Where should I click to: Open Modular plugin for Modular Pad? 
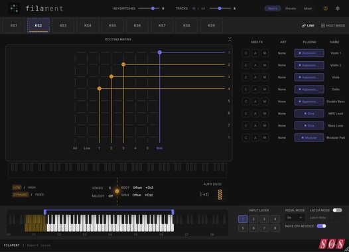click(309, 138)
